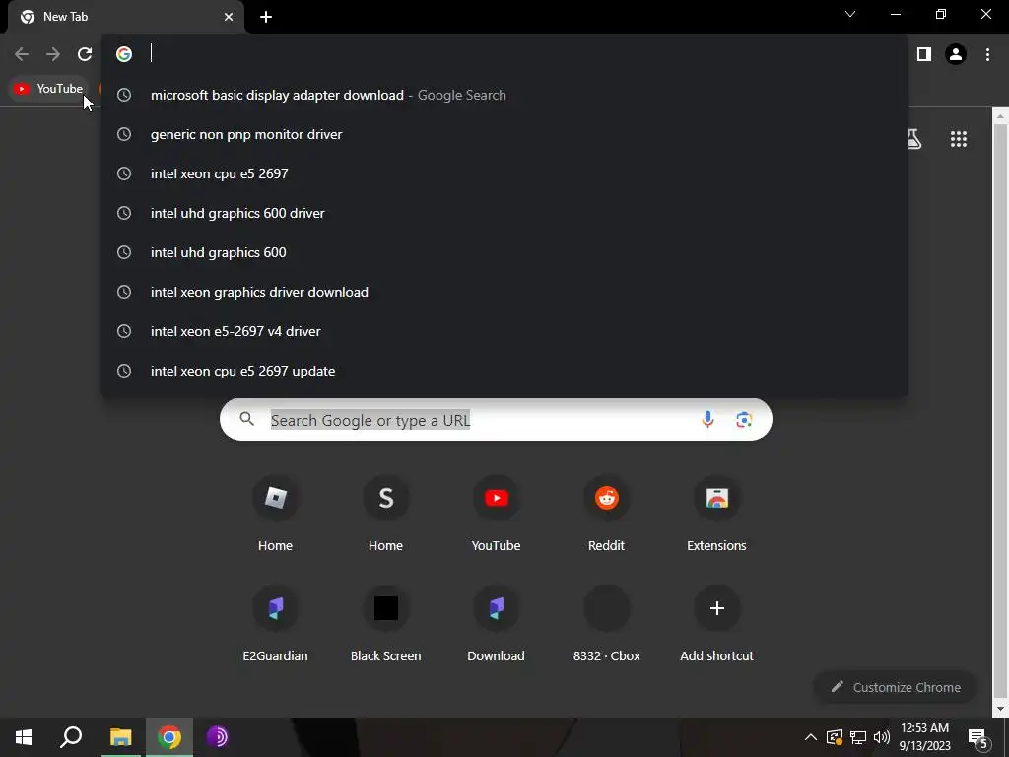Open File Explorer from taskbar
This screenshot has height=757, width=1009.
tap(120, 737)
